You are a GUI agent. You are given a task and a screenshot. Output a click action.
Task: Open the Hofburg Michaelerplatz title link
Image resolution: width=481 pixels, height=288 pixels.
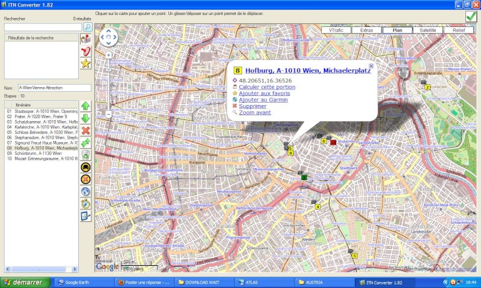(x=308, y=70)
